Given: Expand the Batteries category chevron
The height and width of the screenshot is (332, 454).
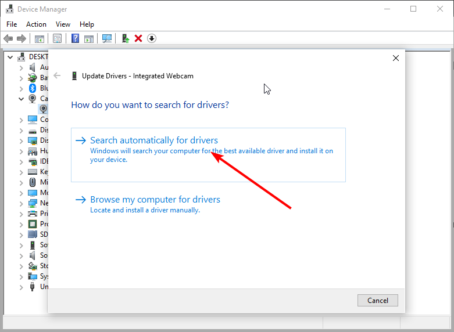Looking at the screenshot, I should (21, 78).
